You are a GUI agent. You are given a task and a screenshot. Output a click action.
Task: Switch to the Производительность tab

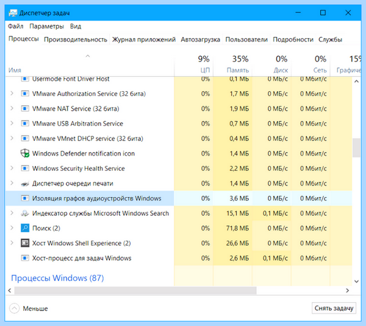point(76,40)
